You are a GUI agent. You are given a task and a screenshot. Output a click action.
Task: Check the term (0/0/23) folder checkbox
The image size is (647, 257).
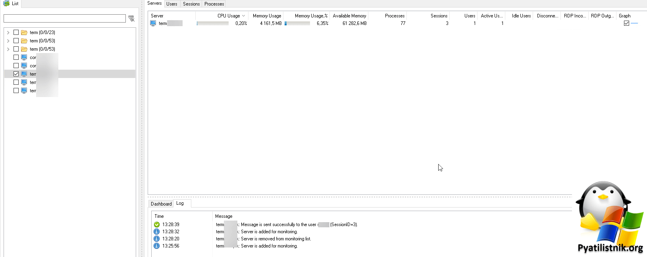(16, 32)
